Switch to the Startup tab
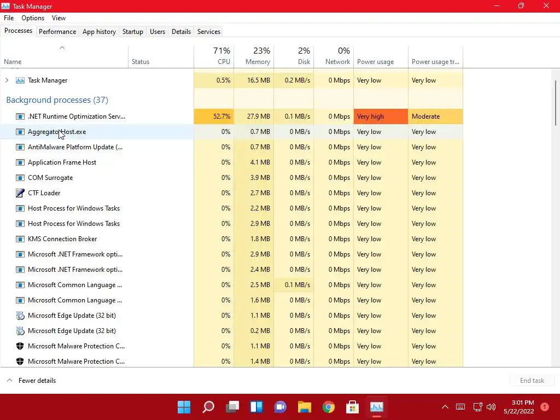This screenshot has height=420, width=560. pos(133,31)
